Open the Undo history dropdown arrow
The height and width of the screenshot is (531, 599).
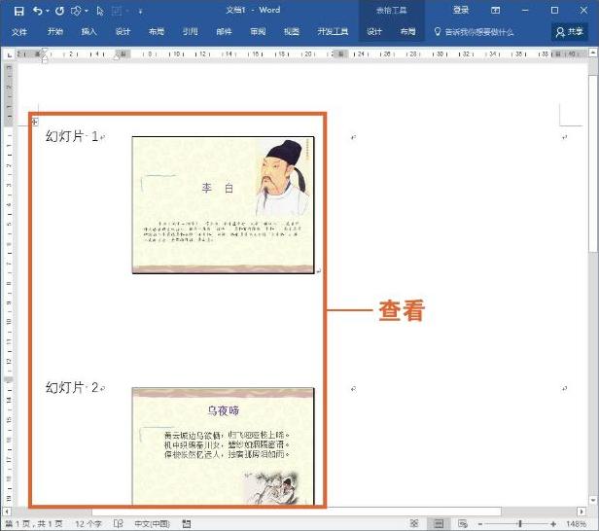(x=48, y=11)
